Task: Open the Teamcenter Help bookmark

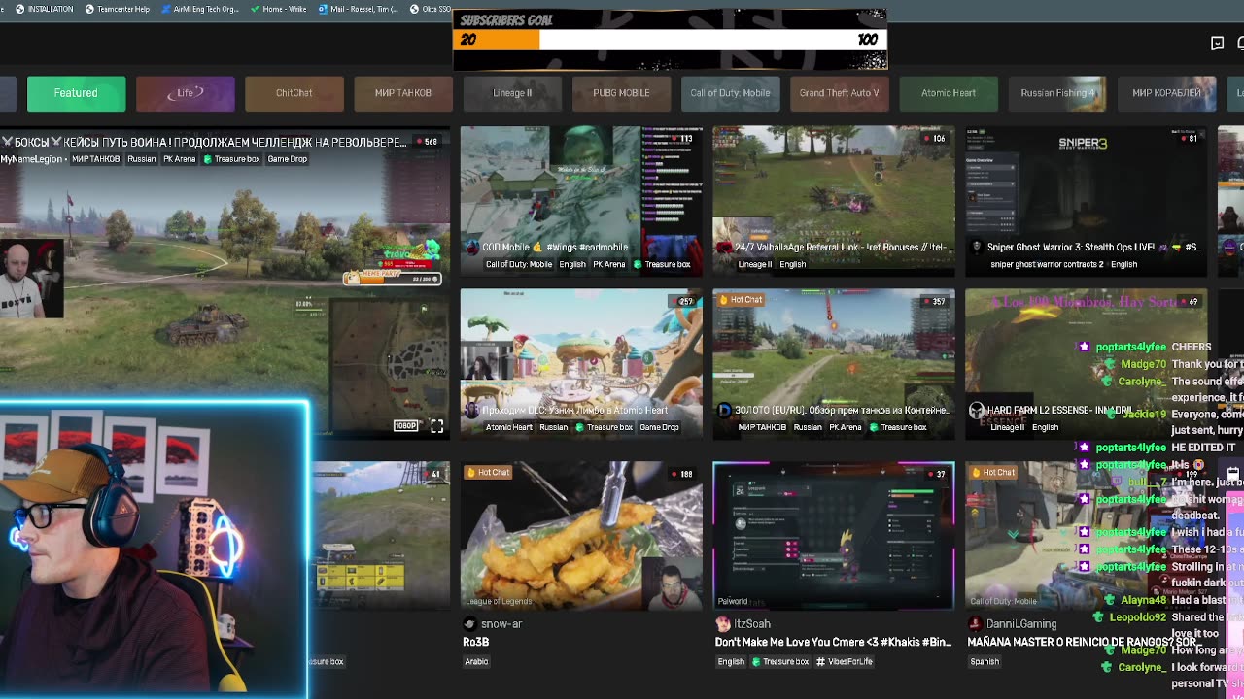Action: pyautogui.click(x=117, y=9)
